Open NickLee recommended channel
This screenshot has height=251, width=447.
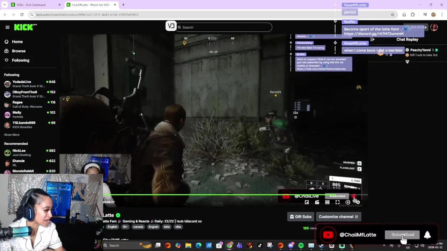pyautogui.click(x=30, y=153)
